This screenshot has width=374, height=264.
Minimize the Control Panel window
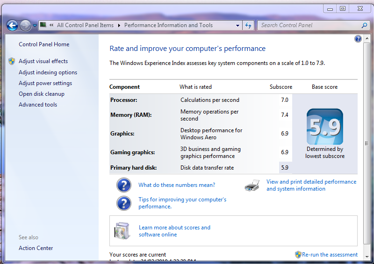click(330, 9)
